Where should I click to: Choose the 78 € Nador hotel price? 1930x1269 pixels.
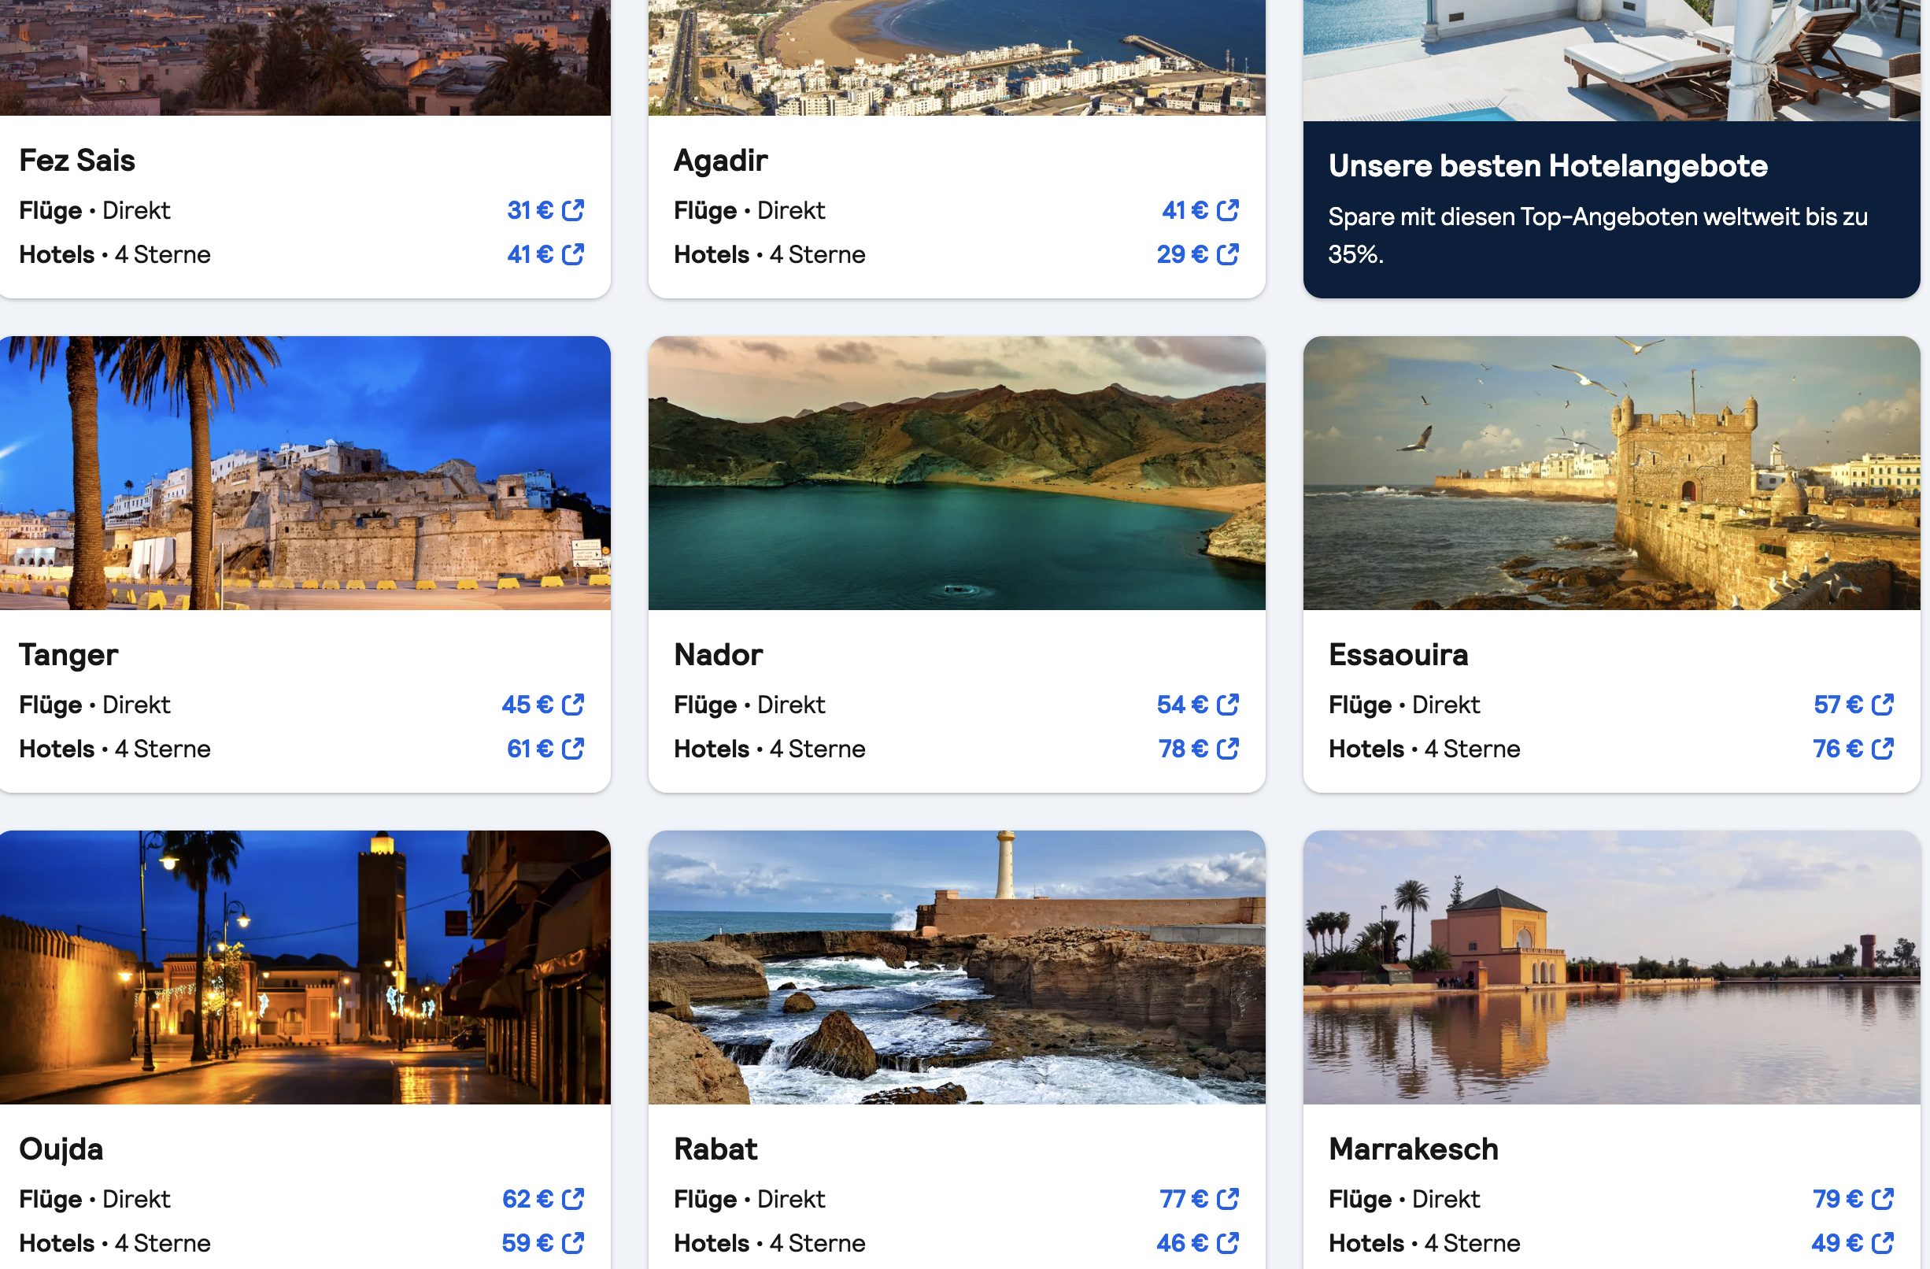(1183, 748)
